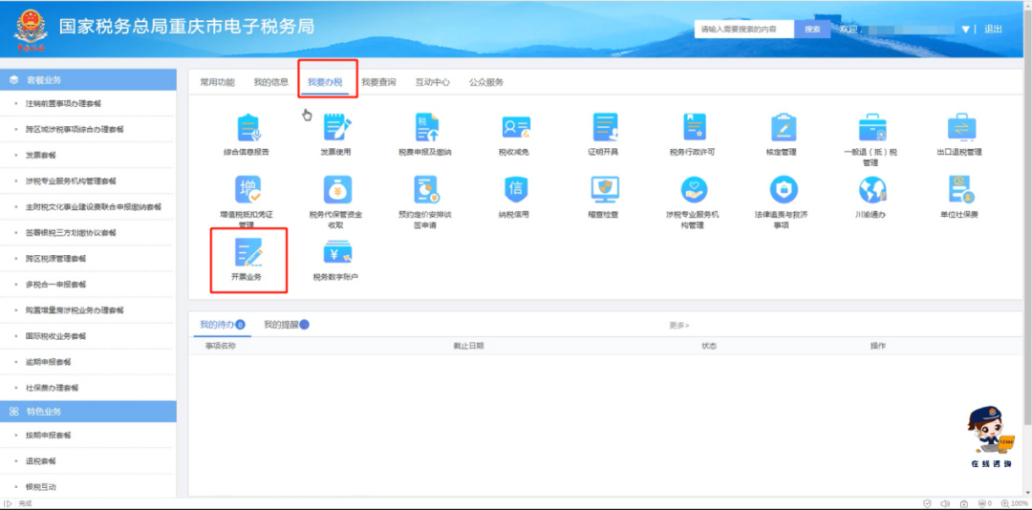Viewport: 1032px width, 510px height.
Task: Open 川渝通办 globe icon
Action: click(872, 189)
